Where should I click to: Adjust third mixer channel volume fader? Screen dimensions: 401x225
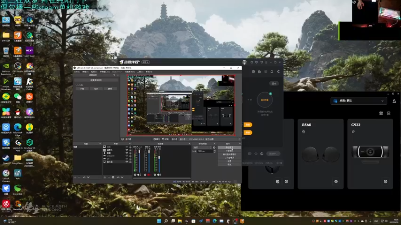159,161
